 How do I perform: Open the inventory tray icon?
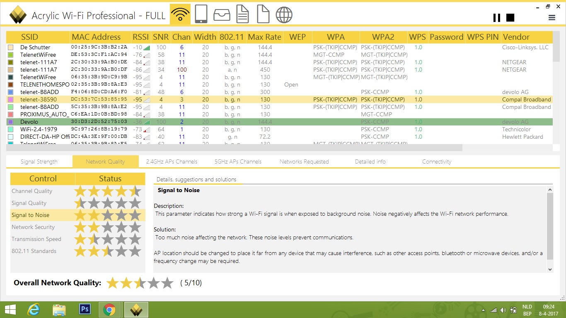click(x=222, y=15)
